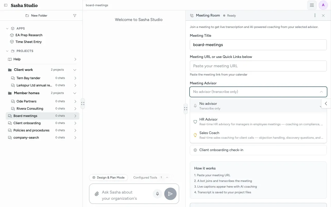Expand the Help project chevron
Image resolution: width=331 pixels, height=207 pixels.
(x=75, y=59)
